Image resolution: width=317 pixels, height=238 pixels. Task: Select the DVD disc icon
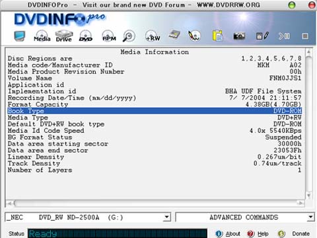[x=86, y=36]
